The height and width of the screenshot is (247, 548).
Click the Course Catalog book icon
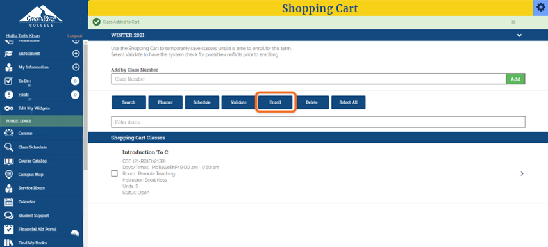click(x=9, y=161)
